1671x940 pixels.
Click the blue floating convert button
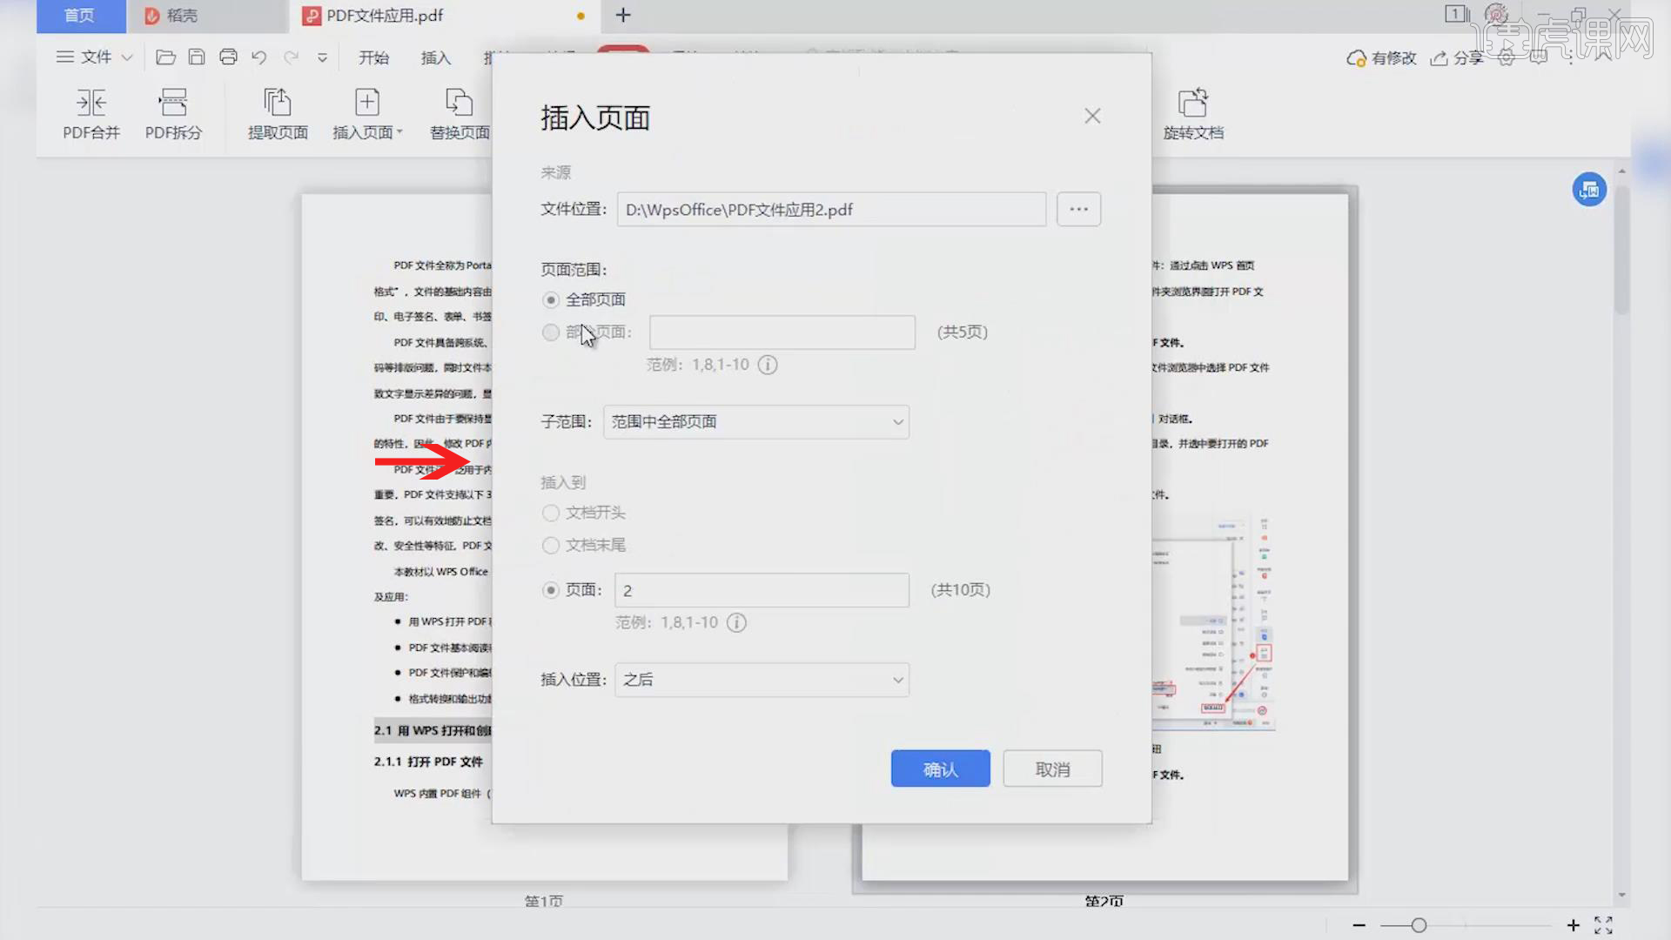(x=1589, y=190)
